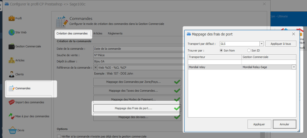Screen dimensions: 307x138
Task: Open Mappage des Taxes des Commandes
Action: click(x=137, y=91)
